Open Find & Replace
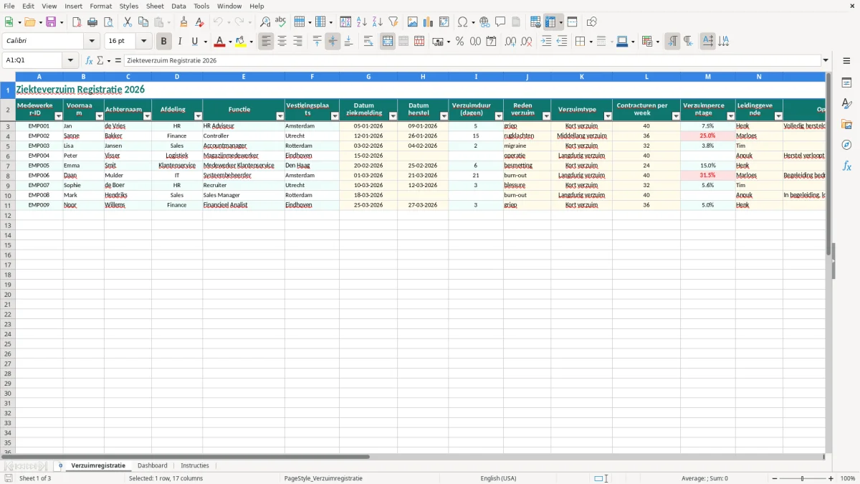860x484 pixels. [265, 22]
